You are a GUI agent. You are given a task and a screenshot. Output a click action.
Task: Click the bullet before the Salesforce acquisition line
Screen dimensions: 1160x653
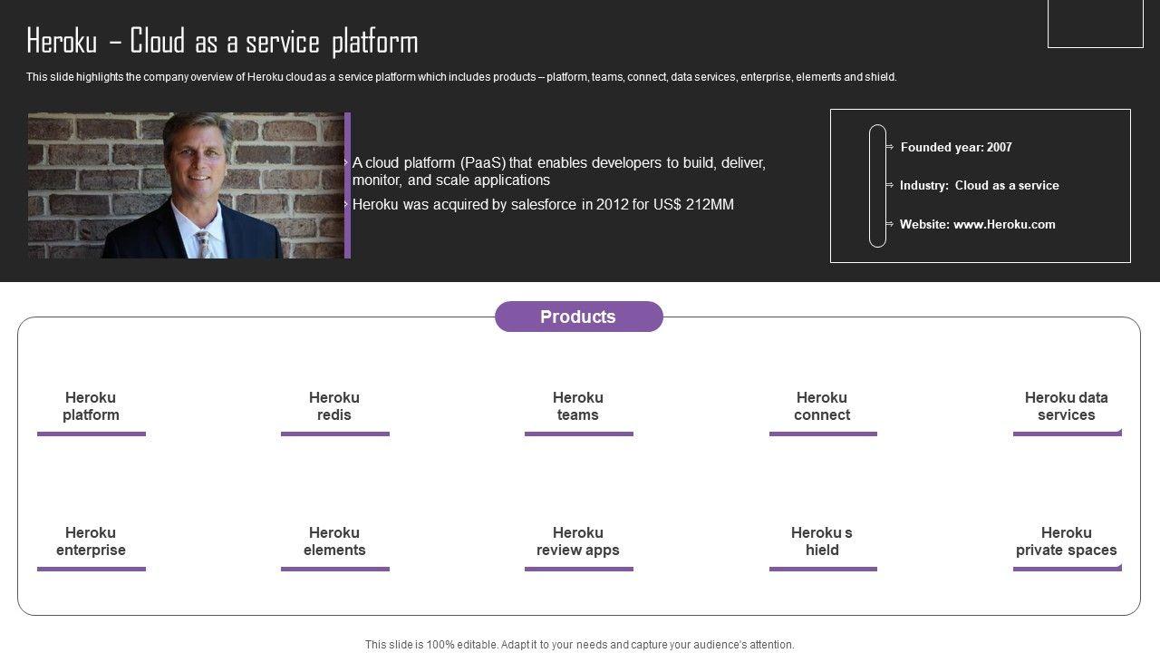[346, 205]
